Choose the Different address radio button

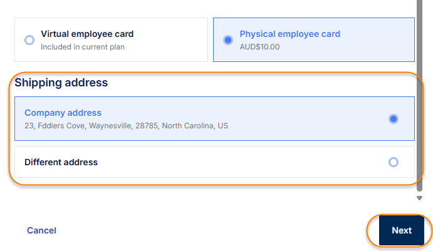click(x=393, y=162)
